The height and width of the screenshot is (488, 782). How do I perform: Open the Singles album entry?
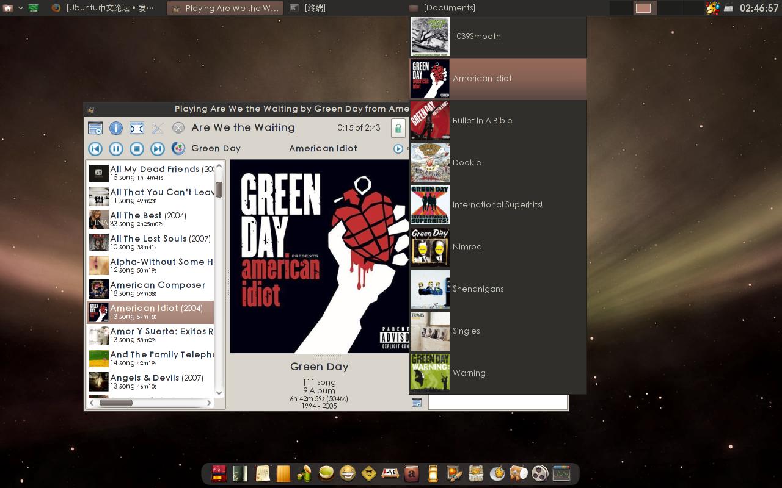coord(498,331)
